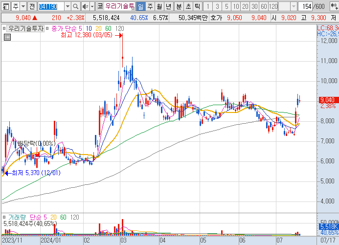This screenshot has width=339, height=245.
Task: Expand the stock code history dropdown
Action: point(68,6)
